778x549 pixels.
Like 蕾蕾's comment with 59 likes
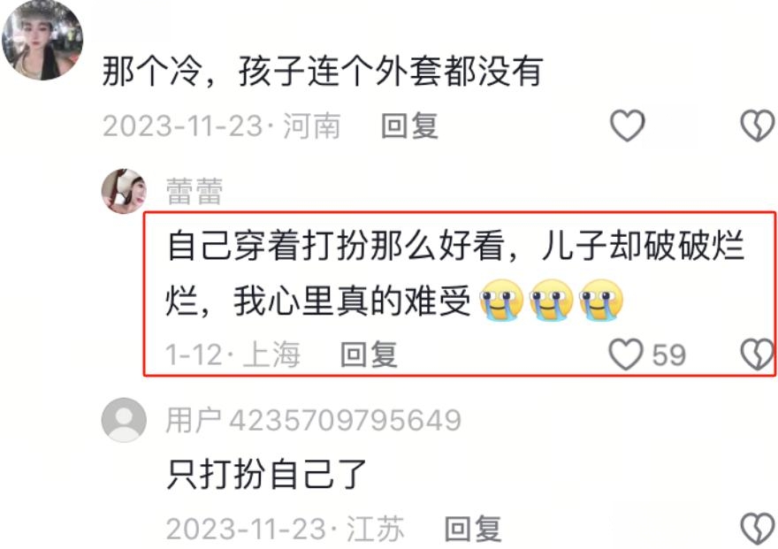click(626, 355)
